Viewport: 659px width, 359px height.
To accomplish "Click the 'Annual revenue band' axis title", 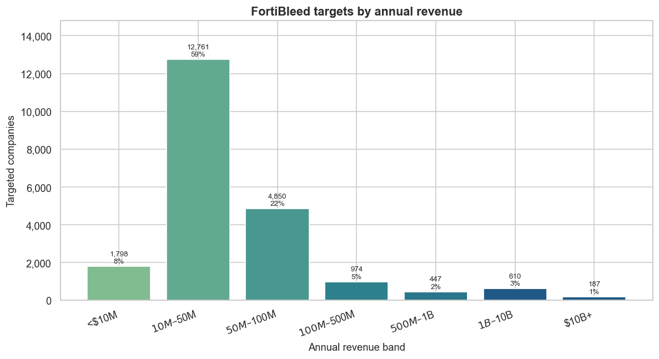I will [x=357, y=347].
